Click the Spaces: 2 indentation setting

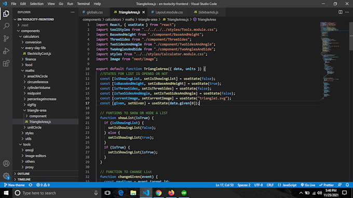point(244,185)
